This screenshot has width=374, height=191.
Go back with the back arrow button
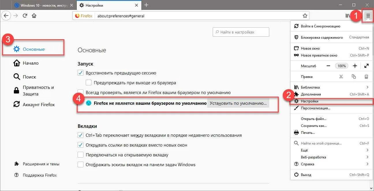tap(6, 16)
